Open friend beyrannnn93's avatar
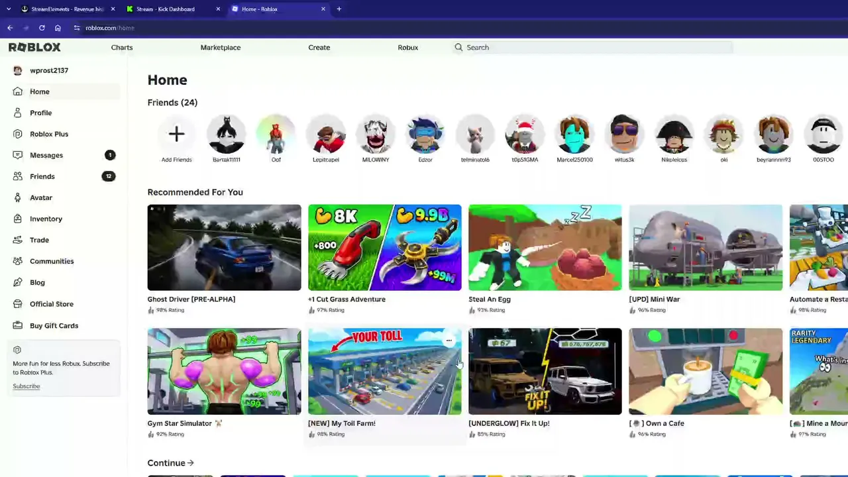This screenshot has height=477, width=848. click(773, 134)
